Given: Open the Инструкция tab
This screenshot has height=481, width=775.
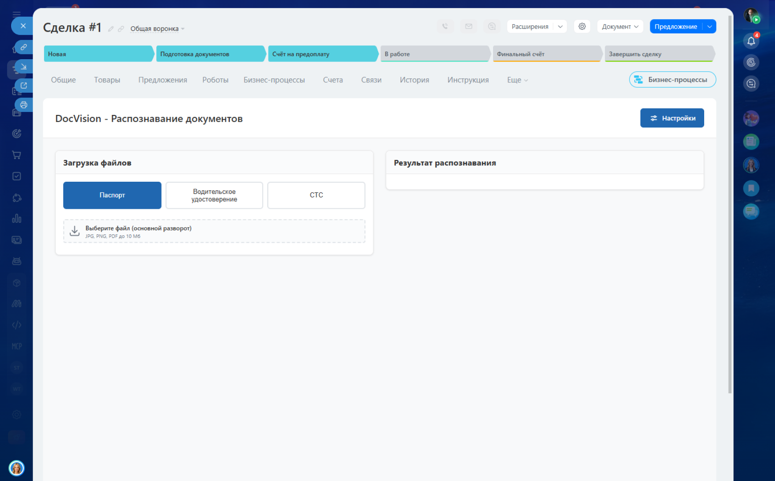Looking at the screenshot, I should (x=468, y=80).
